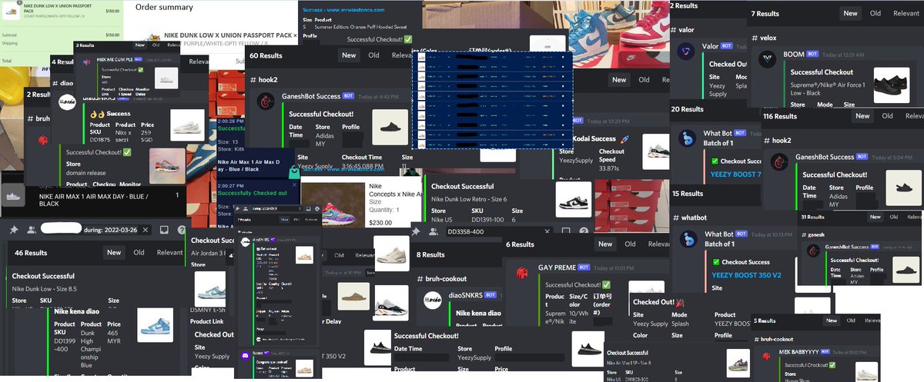Click help question-mark icon after during: 2022-03-26 search
924x382 pixels.
pyautogui.click(x=182, y=229)
